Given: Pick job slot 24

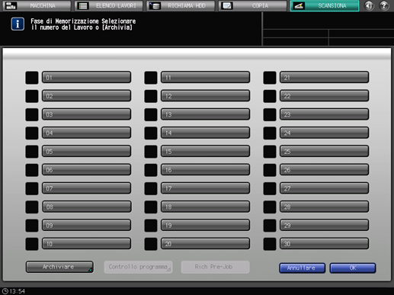Looking at the screenshot, I should 325,133.
